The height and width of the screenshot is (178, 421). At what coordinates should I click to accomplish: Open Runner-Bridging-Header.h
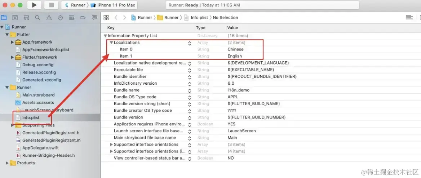coord(49,155)
